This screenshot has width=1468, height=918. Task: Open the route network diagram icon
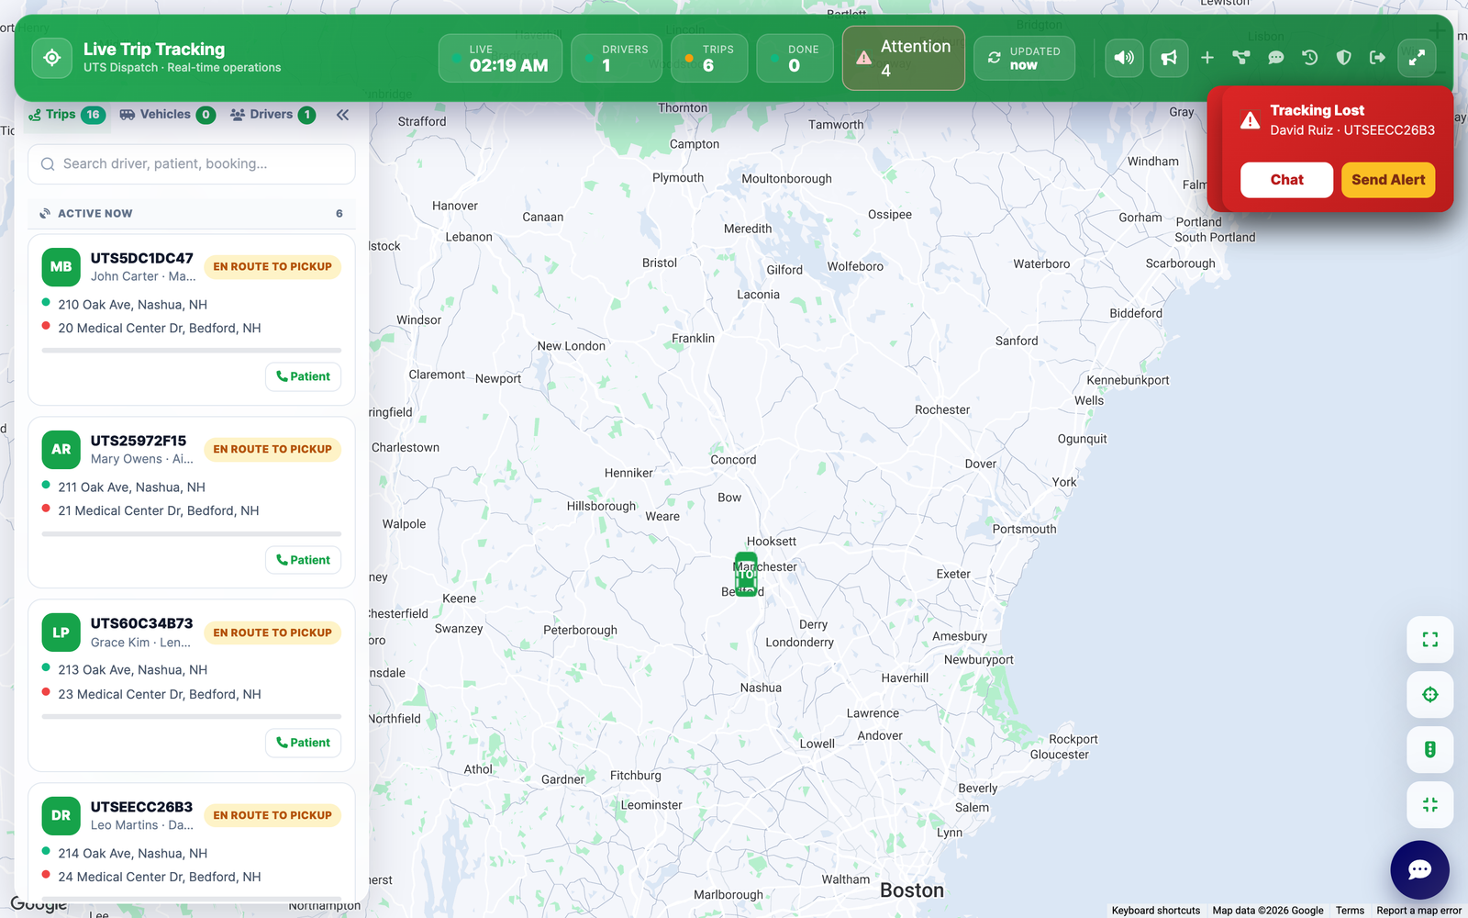click(1241, 58)
